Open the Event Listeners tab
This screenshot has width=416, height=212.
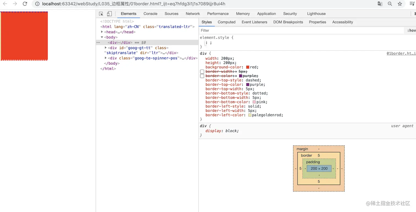(x=254, y=22)
